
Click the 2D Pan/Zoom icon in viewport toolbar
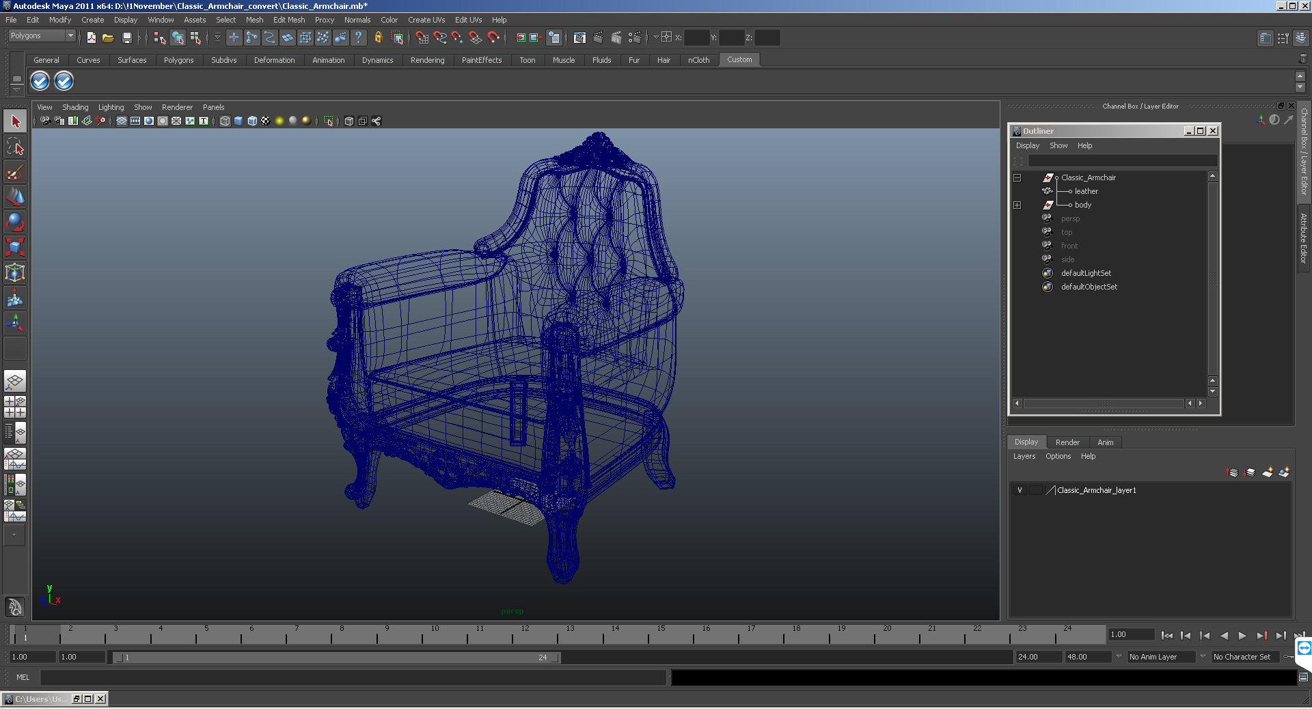pos(100,121)
